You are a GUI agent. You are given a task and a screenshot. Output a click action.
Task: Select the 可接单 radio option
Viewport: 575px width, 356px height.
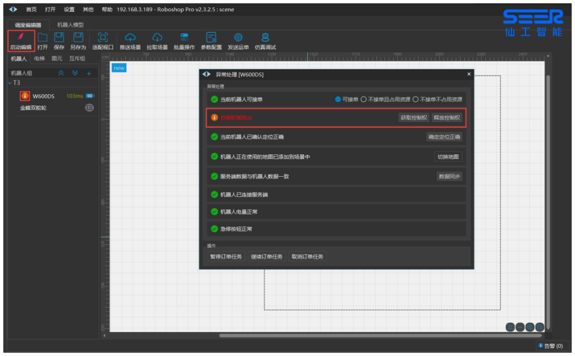click(338, 99)
